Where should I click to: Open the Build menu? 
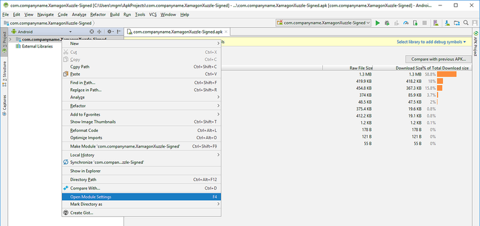point(115,14)
